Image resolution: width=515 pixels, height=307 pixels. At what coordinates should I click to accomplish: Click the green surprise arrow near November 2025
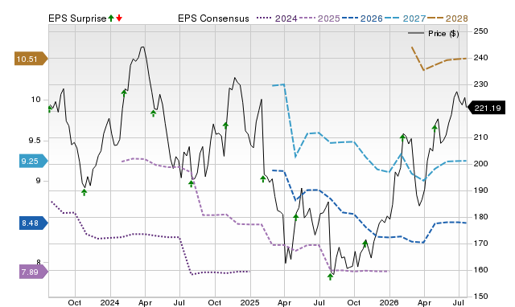point(365,244)
